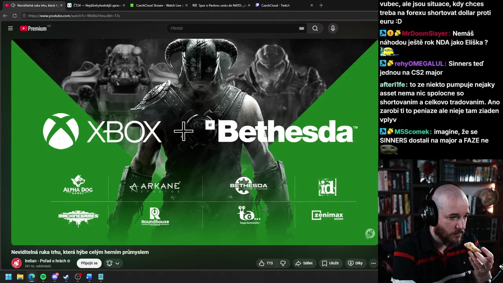Open Discord from taskbar
Screen dimensions: 503x283
tap(55, 277)
